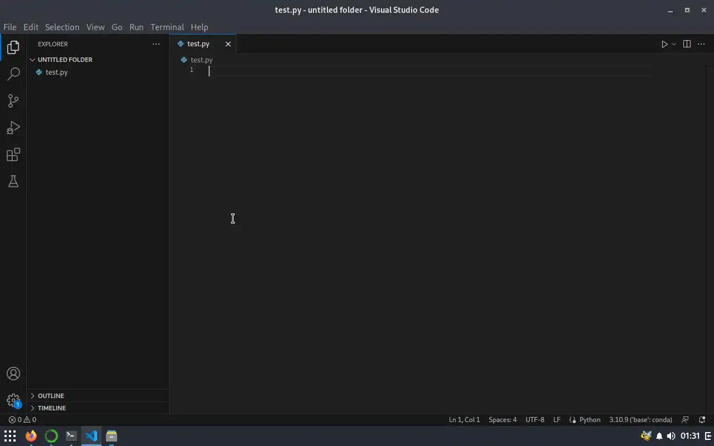Click the logout icon in system tray
Screen dimensions: 714x446
pos(708,436)
